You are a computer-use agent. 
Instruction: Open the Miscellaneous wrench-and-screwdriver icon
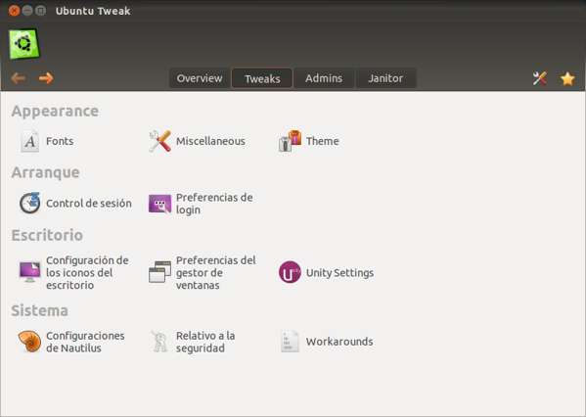160,141
